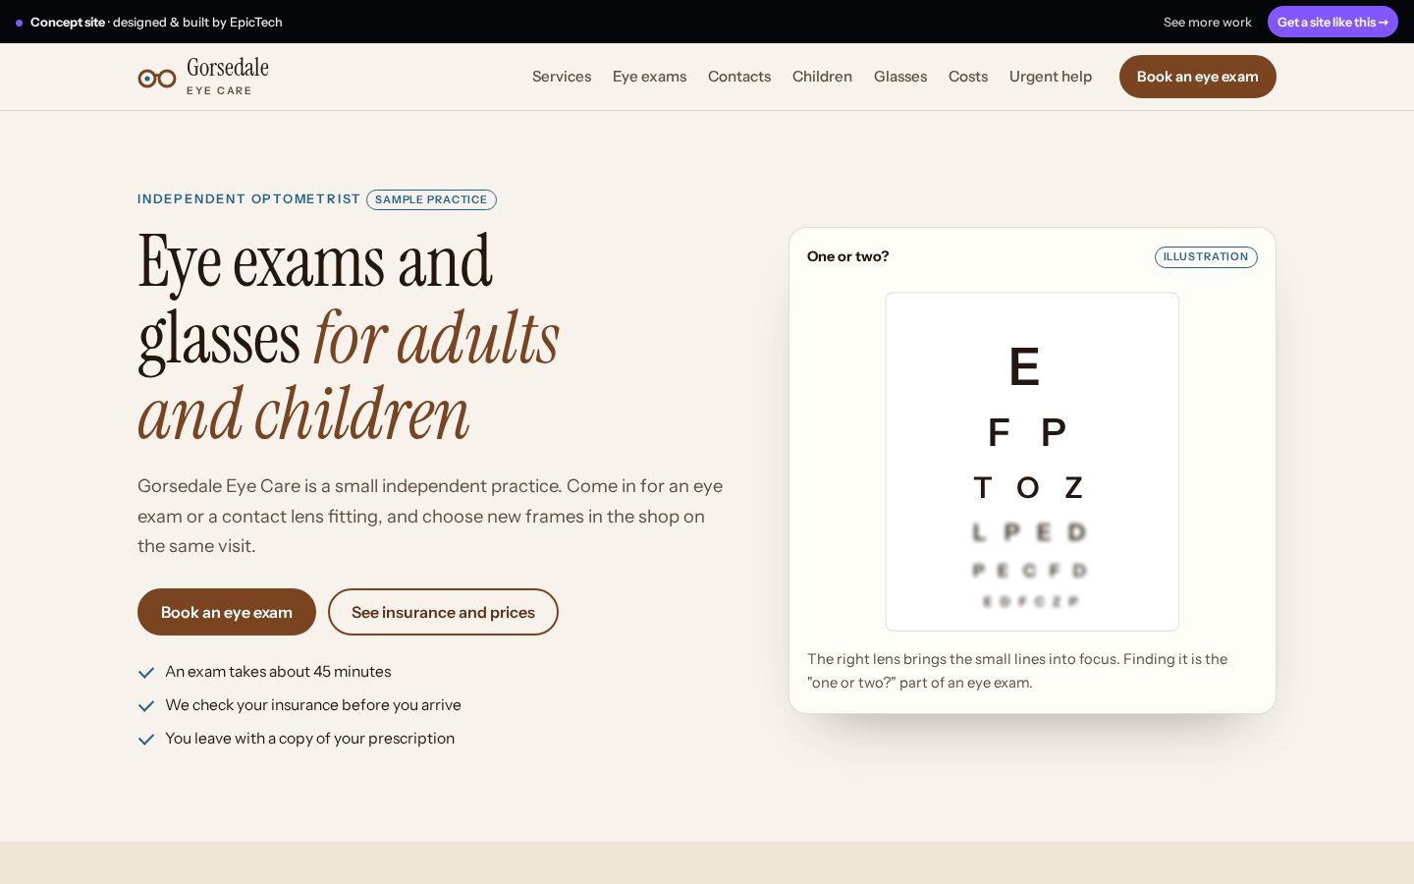Image resolution: width=1414 pixels, height=884 pixels.
Task: Open the Contacts nav link
Action: point(739,77)
